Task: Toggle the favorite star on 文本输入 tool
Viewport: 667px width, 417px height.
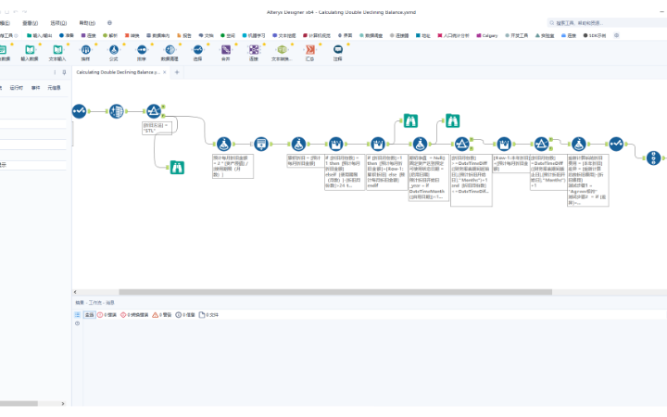Action: [x=68, y=44]
